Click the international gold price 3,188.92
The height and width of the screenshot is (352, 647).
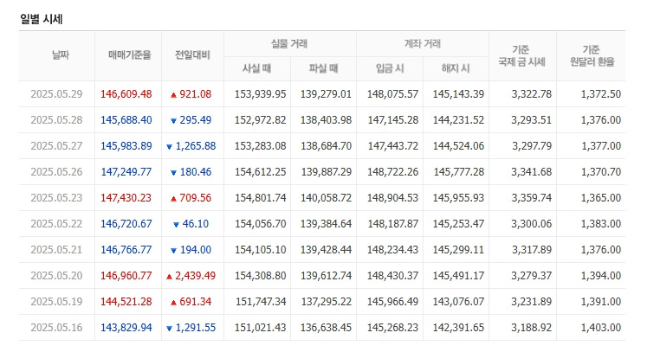click(532, 328)
